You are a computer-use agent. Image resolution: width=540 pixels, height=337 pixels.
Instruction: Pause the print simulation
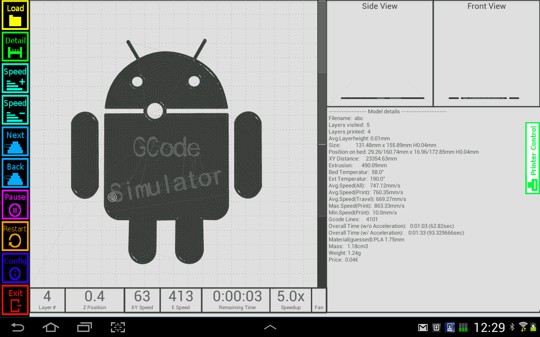(15, 205)
